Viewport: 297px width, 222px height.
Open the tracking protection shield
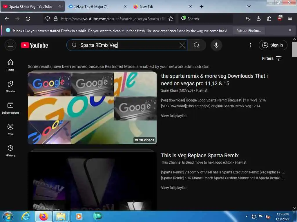pos(48,18)
